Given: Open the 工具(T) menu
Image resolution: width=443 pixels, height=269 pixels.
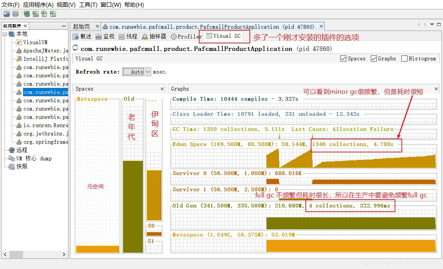Looking at the screenshot, I should (x=88, y=5).
